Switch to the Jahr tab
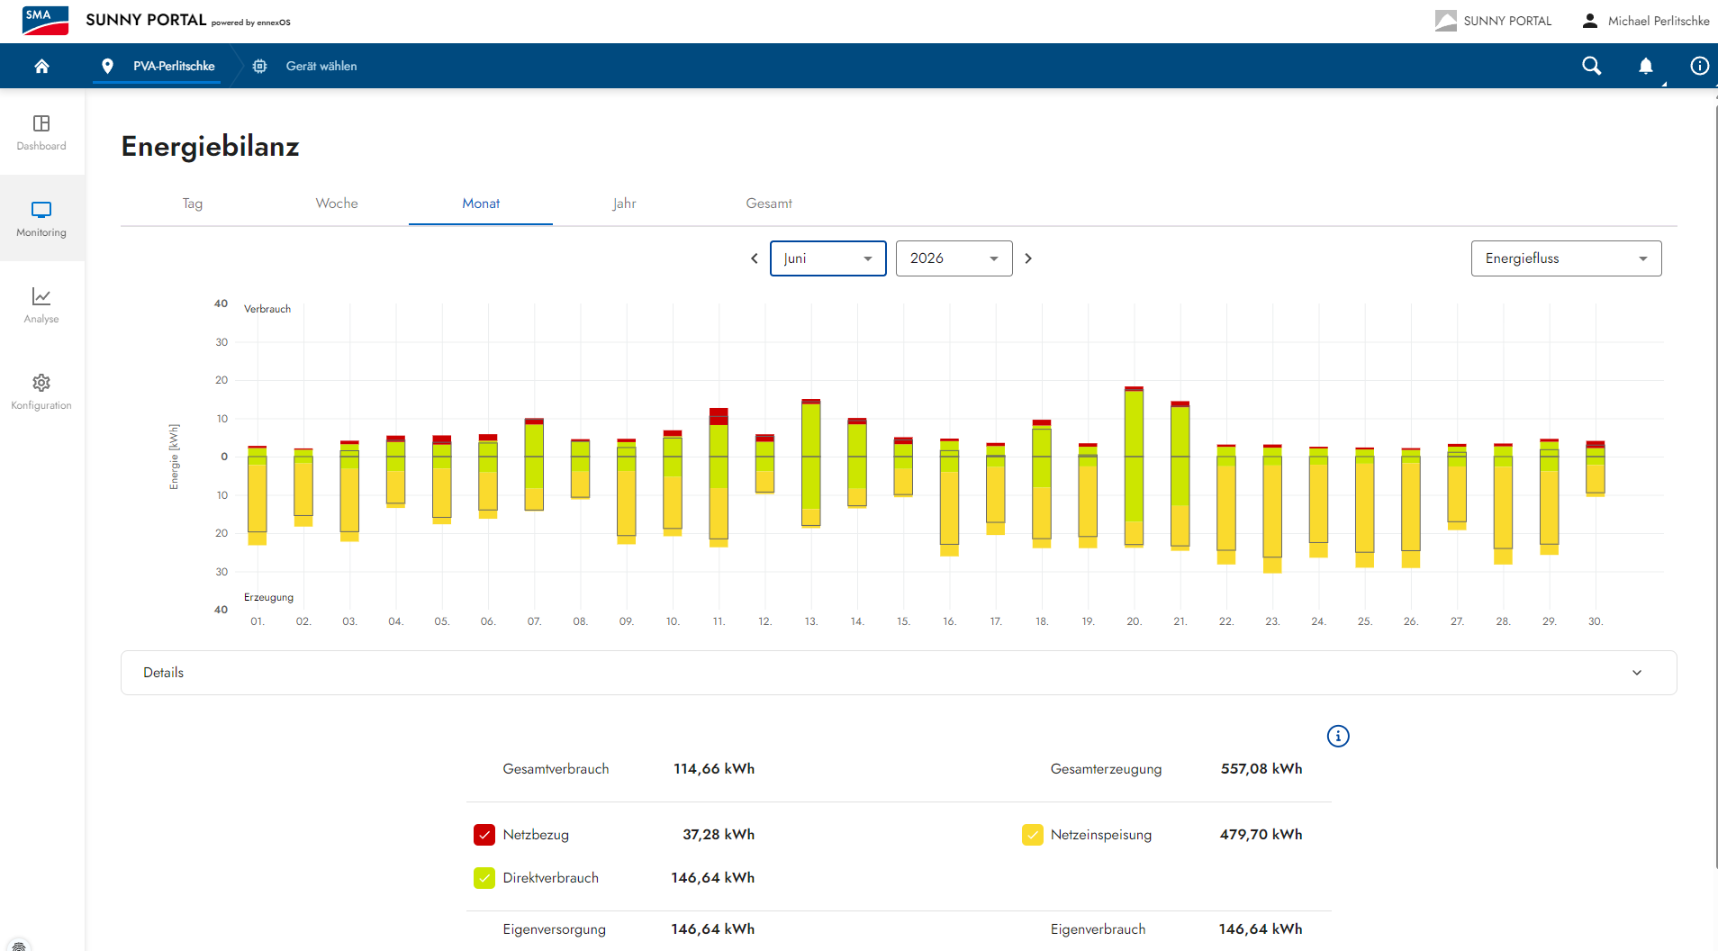1718x951 pixels. pyautogui.click(x=624, y=204)
